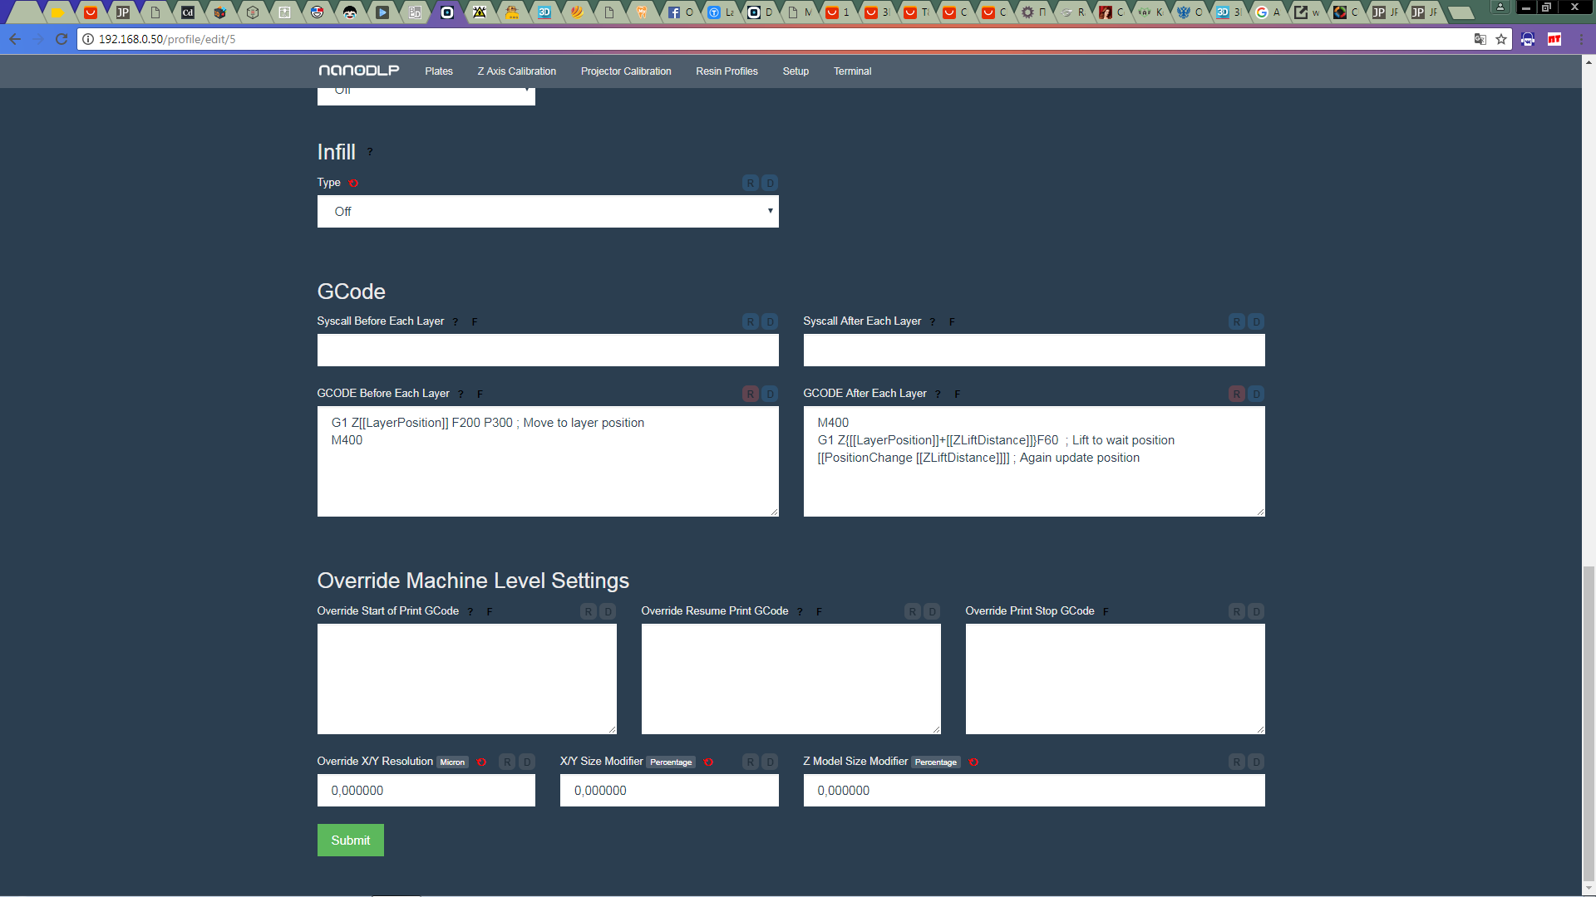Click the nanoDLP logo link
1596x897 pixels.
pos(358,71)
